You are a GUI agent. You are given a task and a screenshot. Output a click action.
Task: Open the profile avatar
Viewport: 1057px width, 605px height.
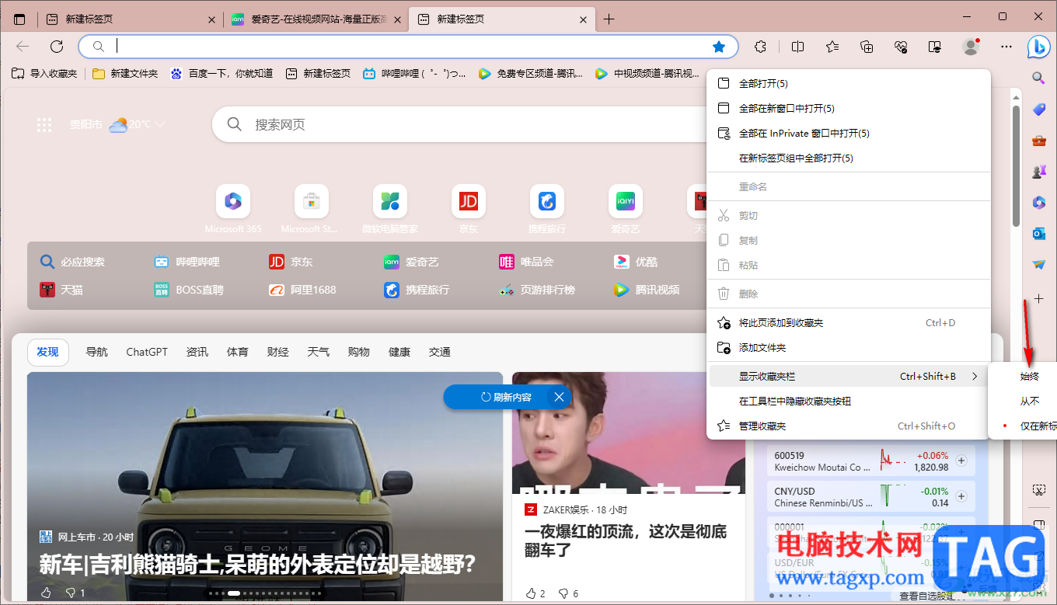coord(971,47)
